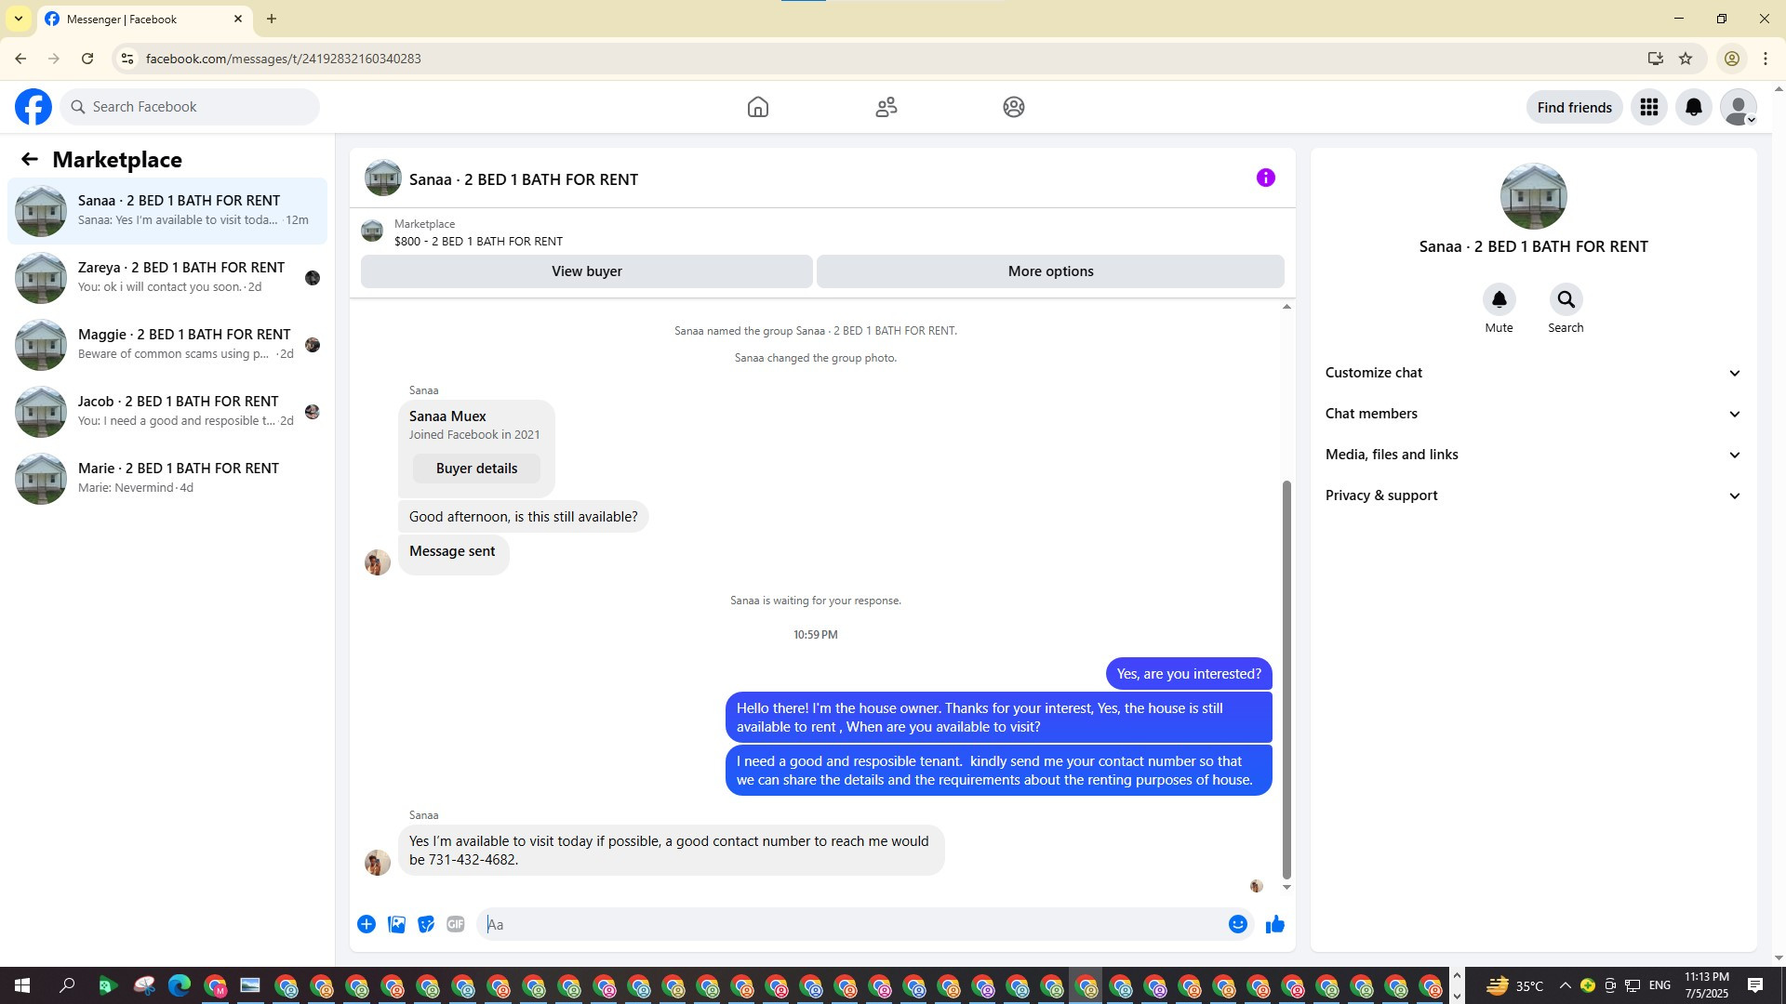Open the Facebook menu grid icon
Image resolution: width=1786 pixels, height=1004 pixels.
[x=1648, y=107]
